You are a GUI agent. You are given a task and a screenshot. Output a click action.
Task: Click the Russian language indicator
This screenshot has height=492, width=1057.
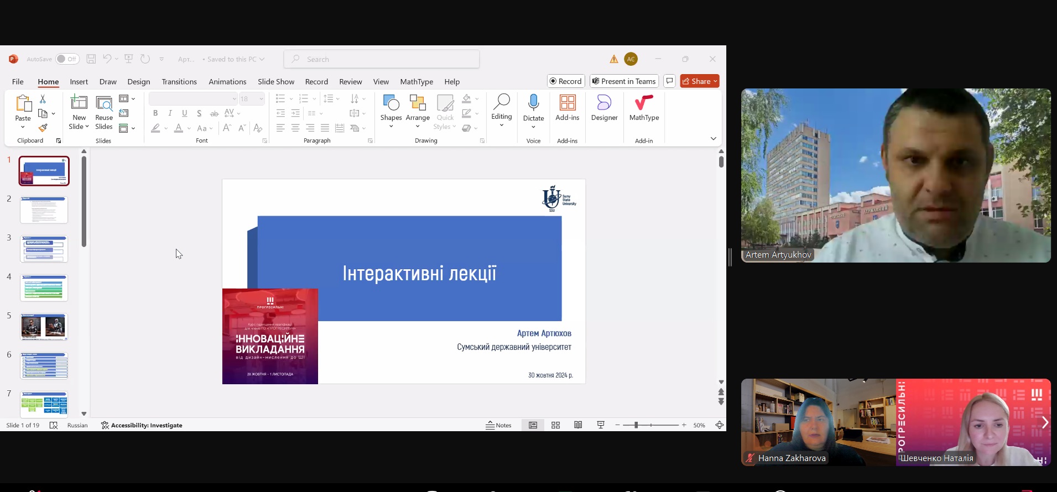tap(77, 425)
